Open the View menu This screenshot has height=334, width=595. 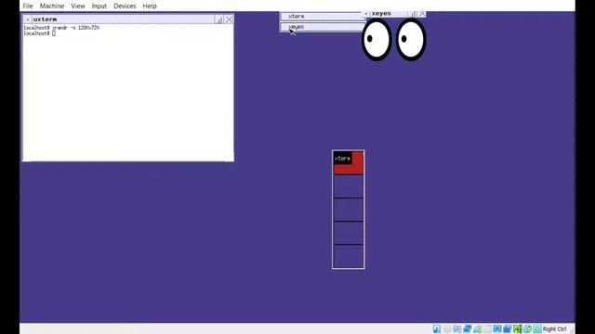[x=78, y=6]
